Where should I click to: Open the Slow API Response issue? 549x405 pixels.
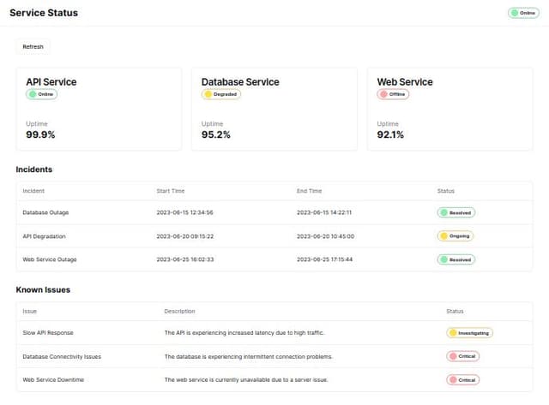pyautogui.click(x=48, y=332)
